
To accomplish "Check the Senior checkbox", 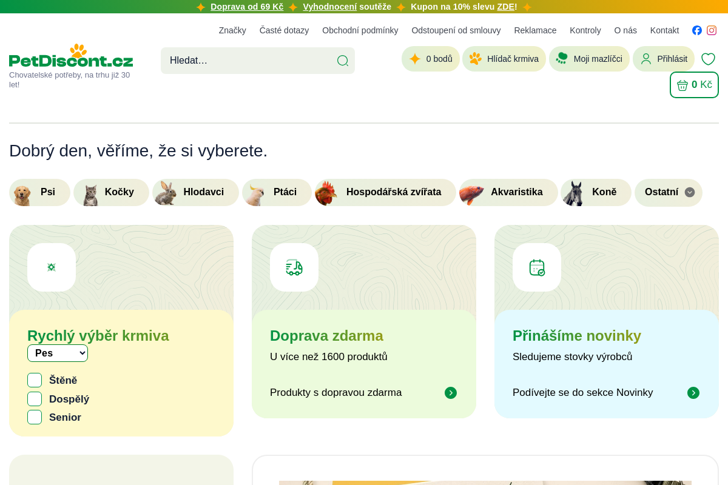I will pos(35,417).
